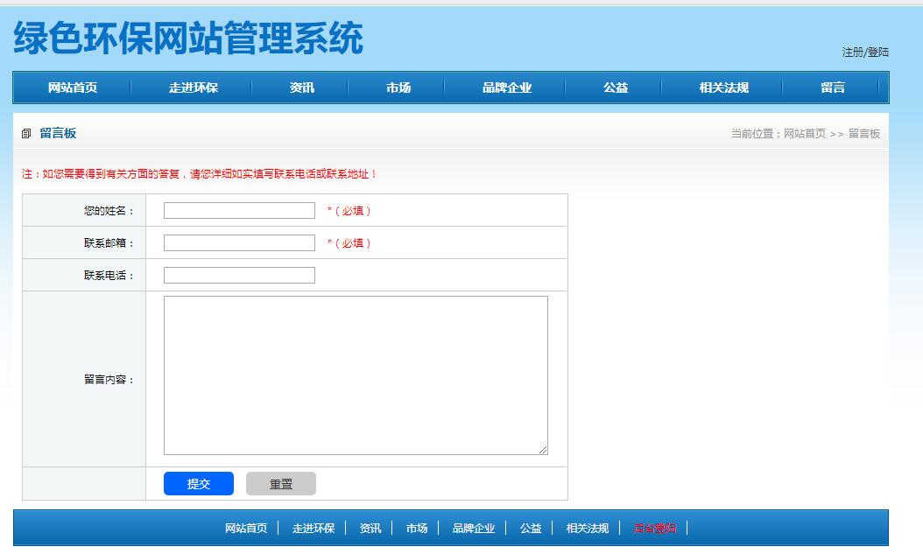The width and height of the screenshot is (923, 554).
Task: Select 公益 in the top navigation bar
Action: (616, 88)
